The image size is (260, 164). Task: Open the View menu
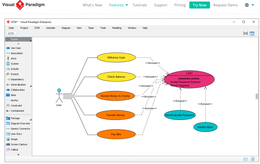[x=79, y=28]
